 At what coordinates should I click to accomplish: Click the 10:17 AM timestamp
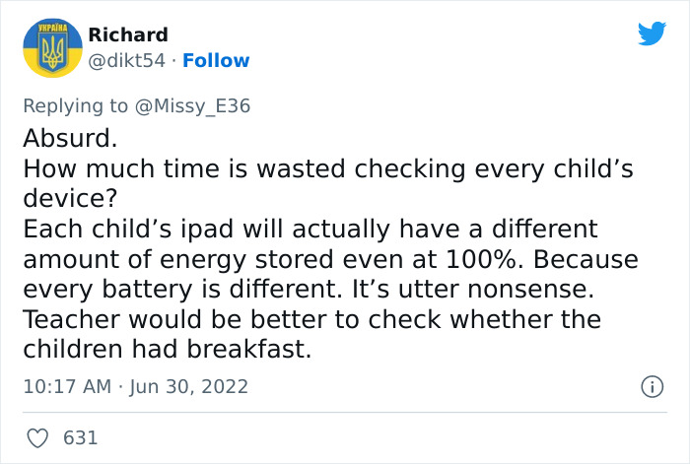tap(66, 386)
